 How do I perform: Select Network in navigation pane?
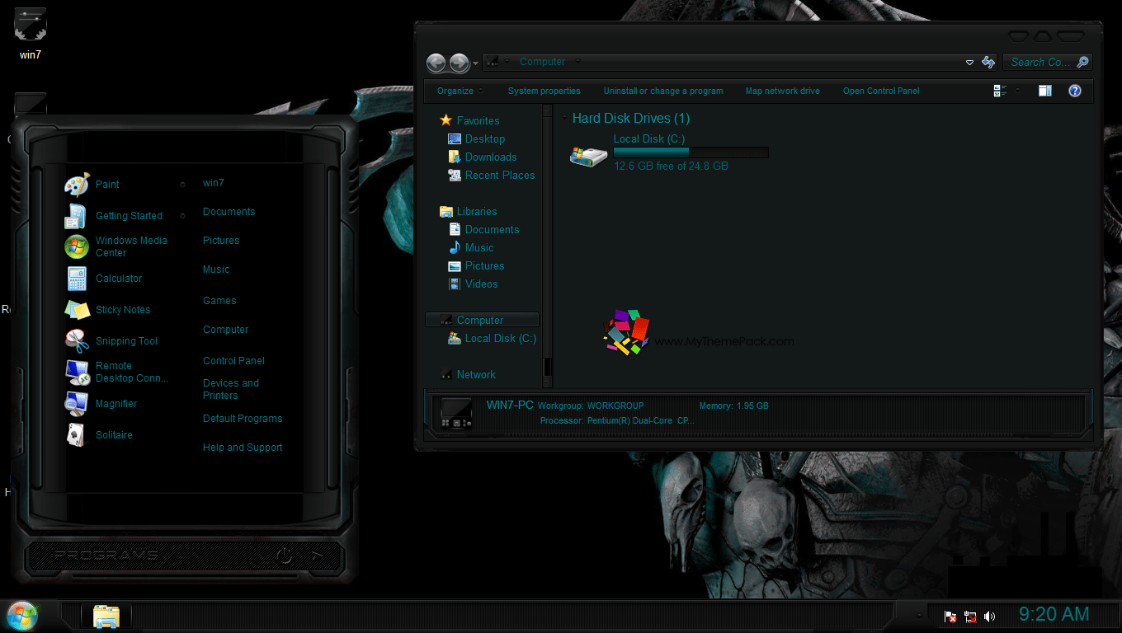468,375
